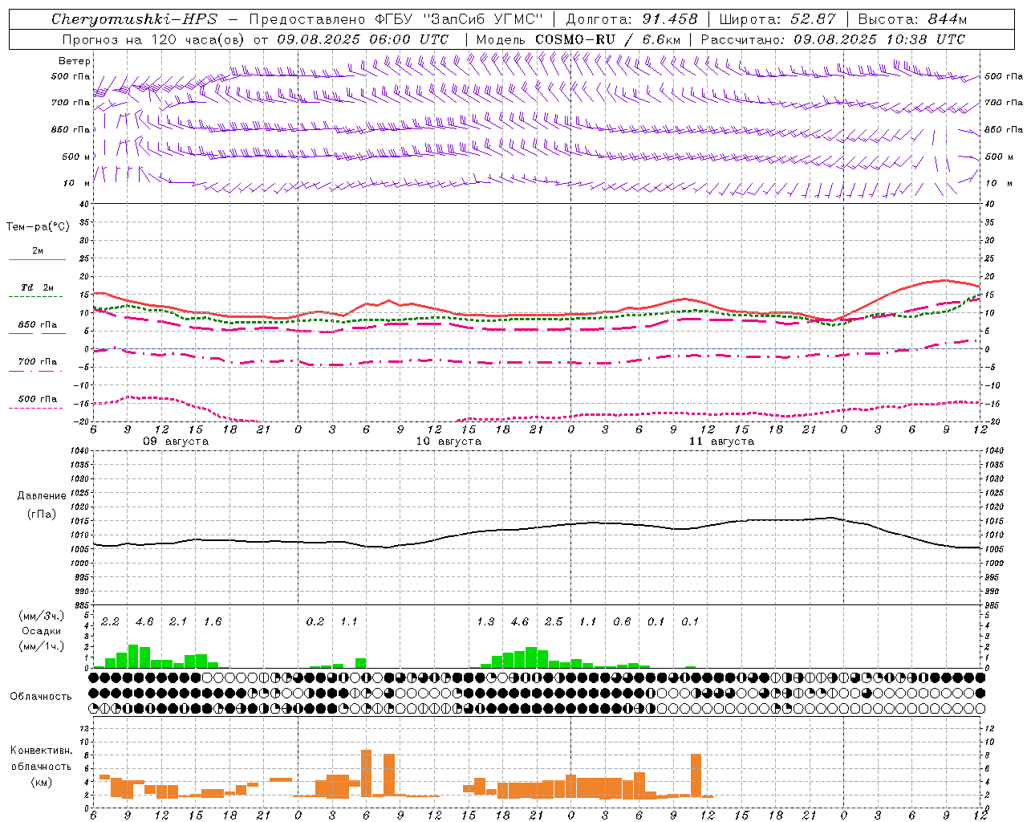
Task: Click the 'Долгота: 91.458' value
Action: coord(632,19)
